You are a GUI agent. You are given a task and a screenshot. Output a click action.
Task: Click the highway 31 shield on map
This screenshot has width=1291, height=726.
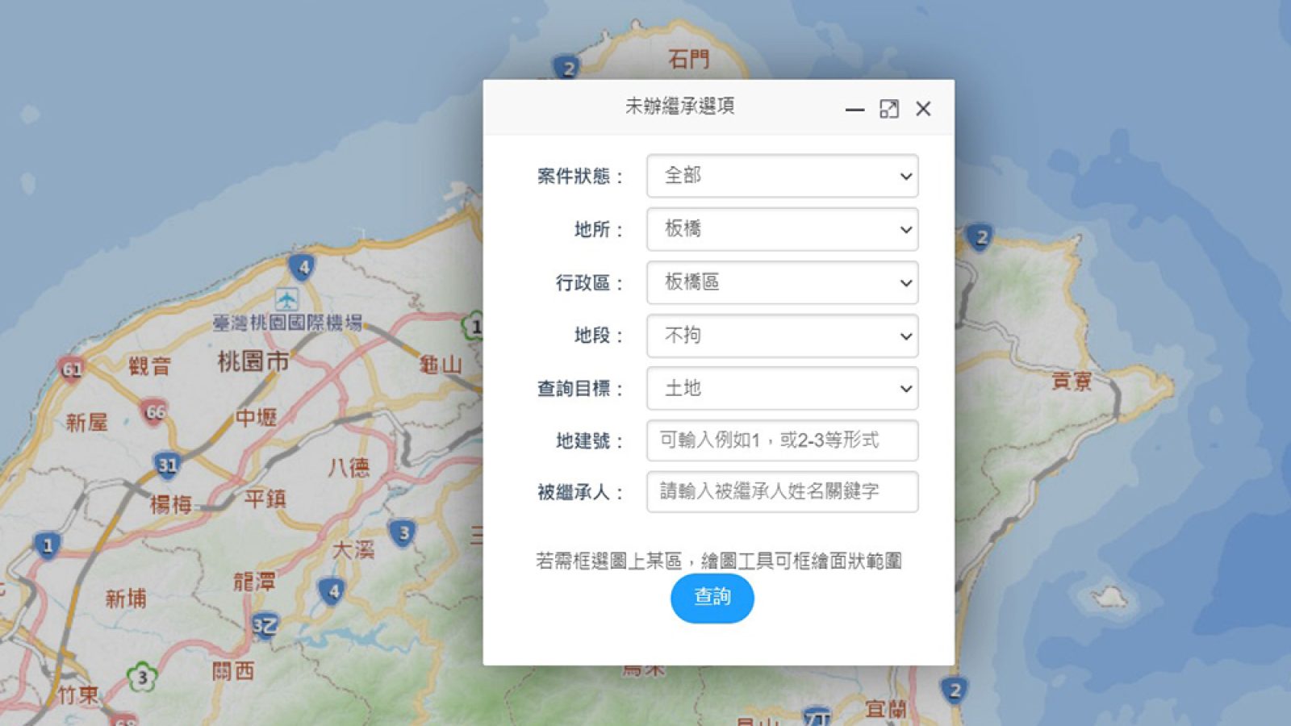(x=167, y=465)
